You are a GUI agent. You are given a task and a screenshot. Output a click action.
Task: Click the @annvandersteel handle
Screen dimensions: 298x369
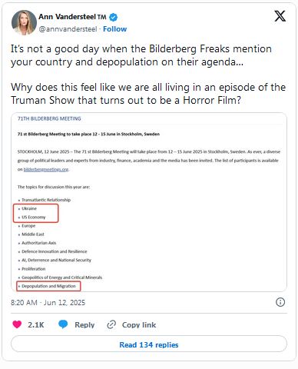click(x=68, y=29)
